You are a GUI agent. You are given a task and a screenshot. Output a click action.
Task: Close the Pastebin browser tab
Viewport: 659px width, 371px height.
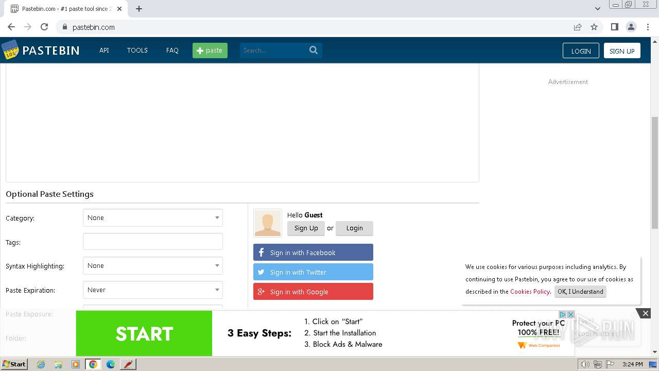click(119, 9)
